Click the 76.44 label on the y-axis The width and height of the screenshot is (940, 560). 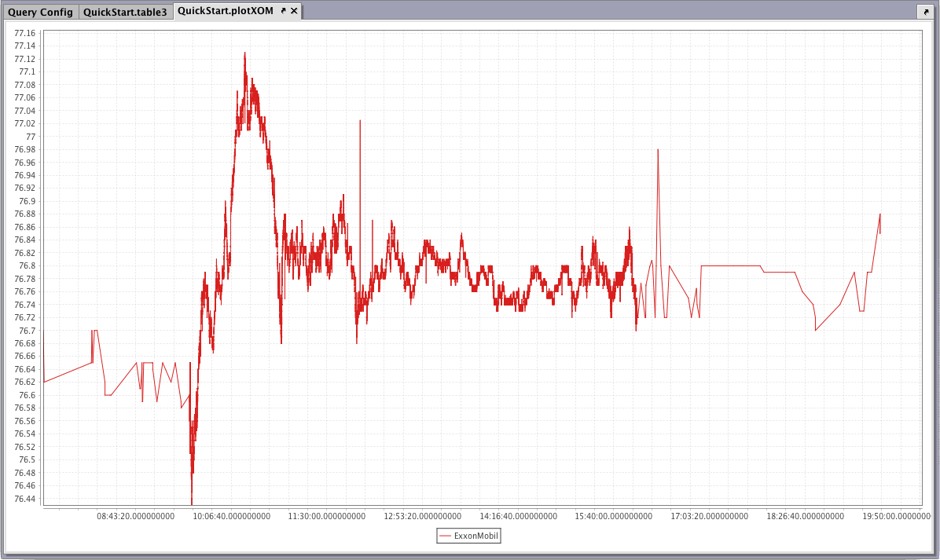24,499
